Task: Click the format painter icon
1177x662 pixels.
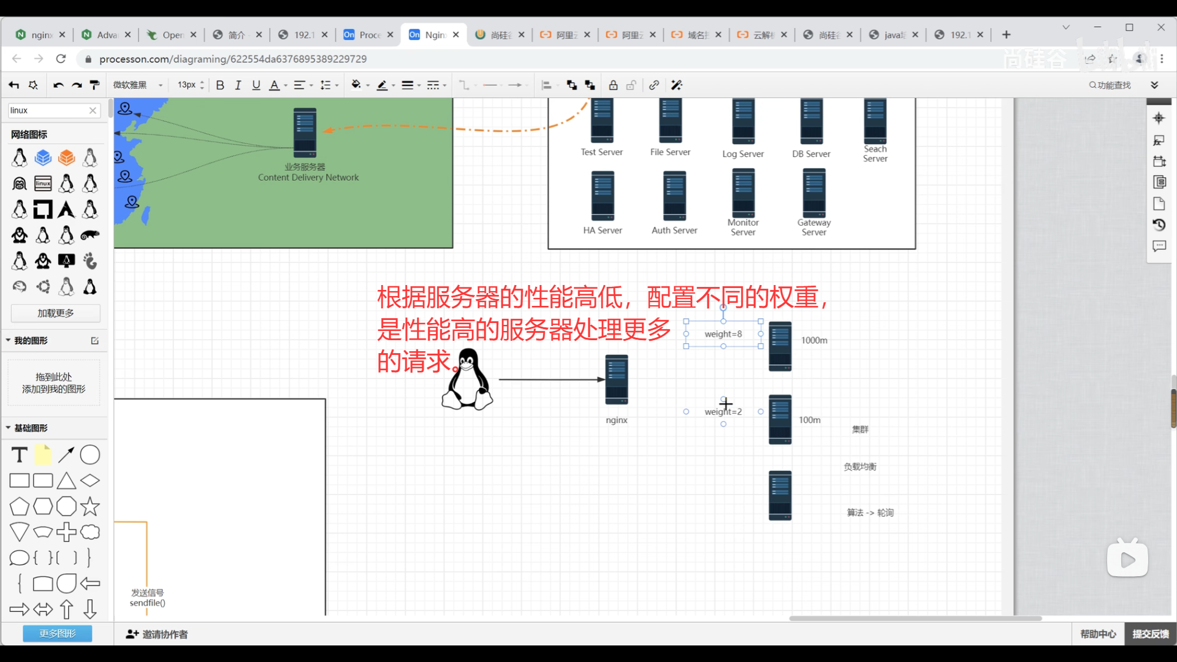Action: (x=94, y=85)
